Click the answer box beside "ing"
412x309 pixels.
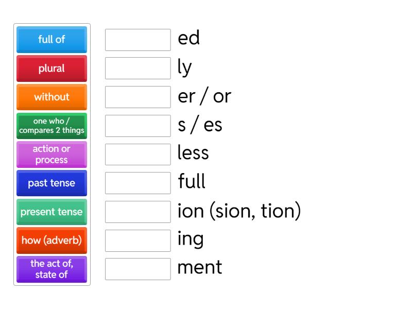coord(138,239)
